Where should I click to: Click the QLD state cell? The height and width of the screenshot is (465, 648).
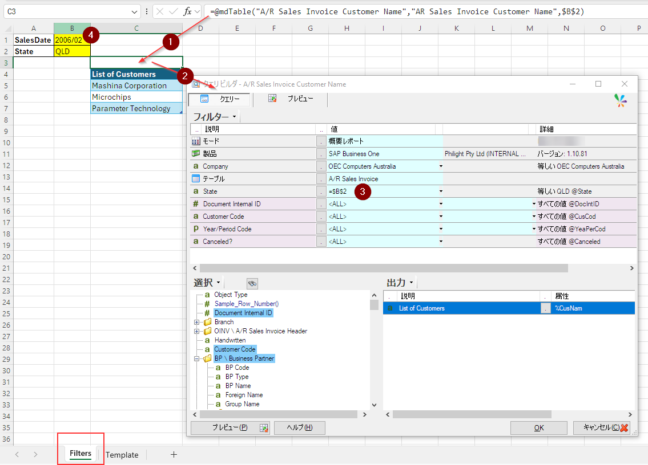tap(72, 51)
